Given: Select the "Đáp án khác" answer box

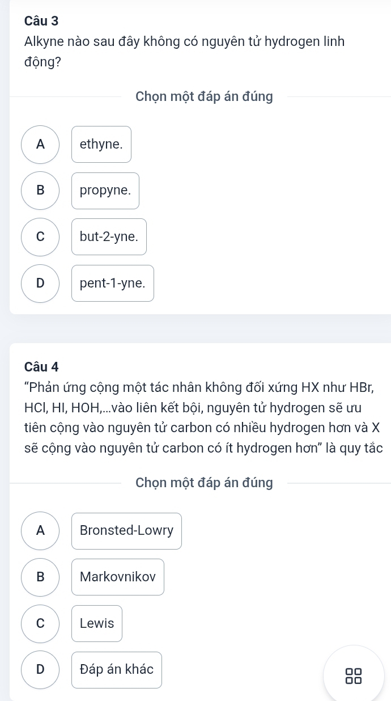Looking at the screenshot, I should coord(117,670).
